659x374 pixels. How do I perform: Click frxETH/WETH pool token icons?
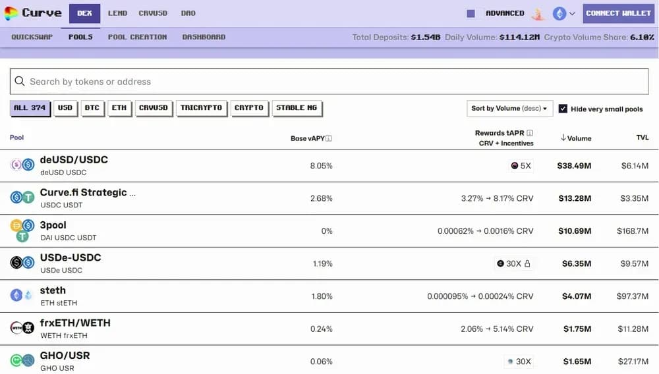pos(22,327)
